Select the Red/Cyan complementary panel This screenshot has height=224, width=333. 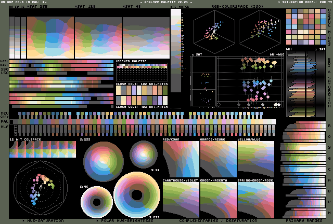coord(181,160)
